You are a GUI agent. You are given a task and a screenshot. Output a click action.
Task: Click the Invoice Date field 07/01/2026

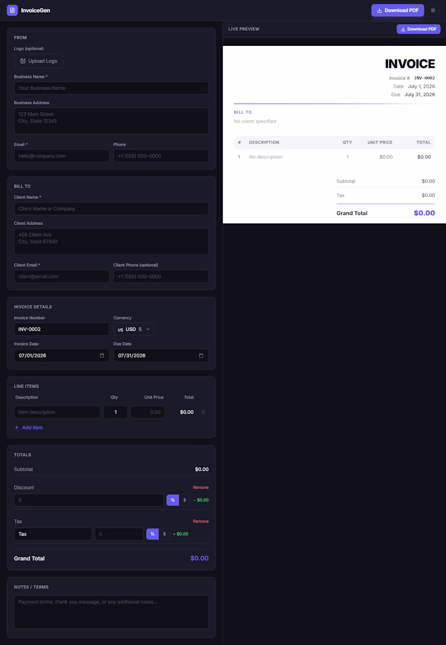pyautogui.click(x=61, y=355)
